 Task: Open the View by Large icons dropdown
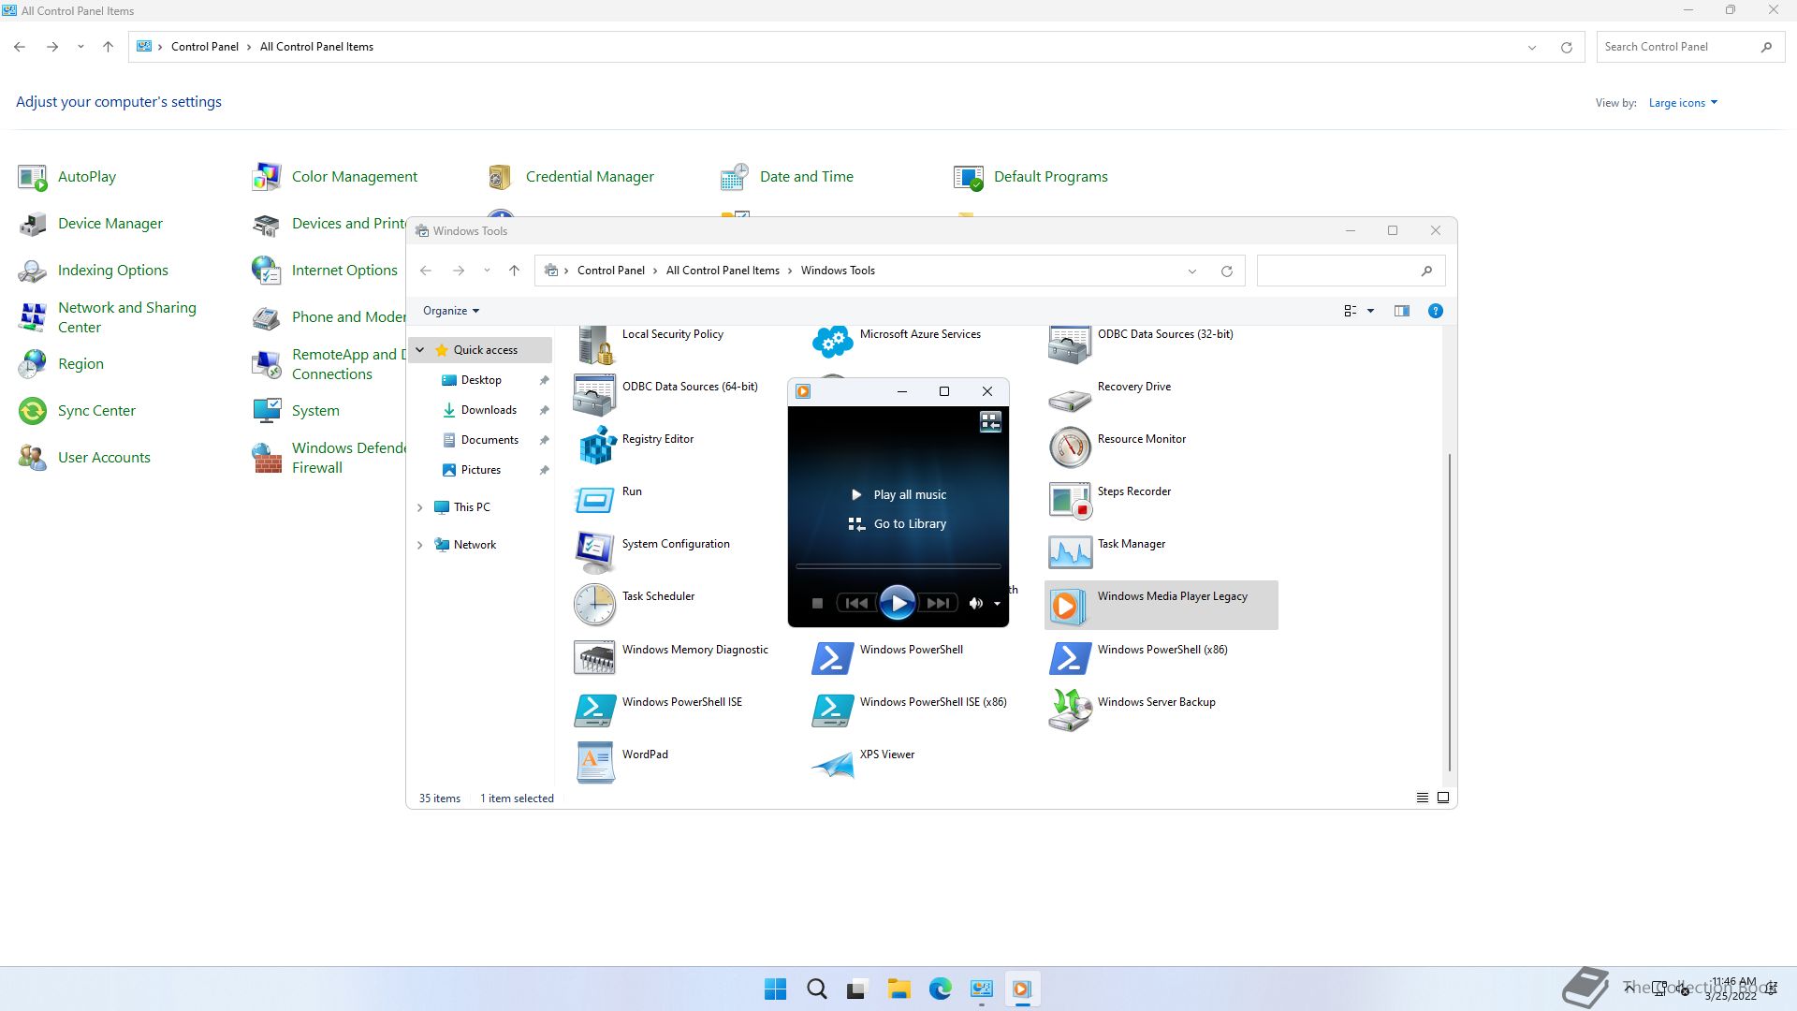tap(1682, 103)
